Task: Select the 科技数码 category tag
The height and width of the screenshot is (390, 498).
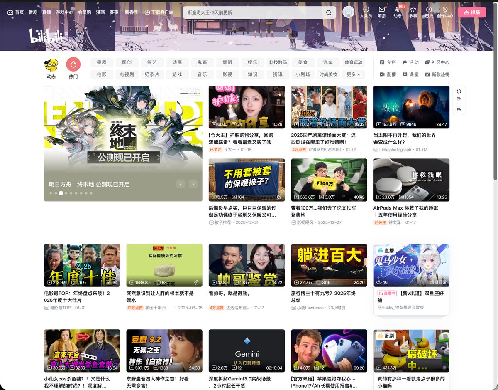Action: click(x=278, y=62)
